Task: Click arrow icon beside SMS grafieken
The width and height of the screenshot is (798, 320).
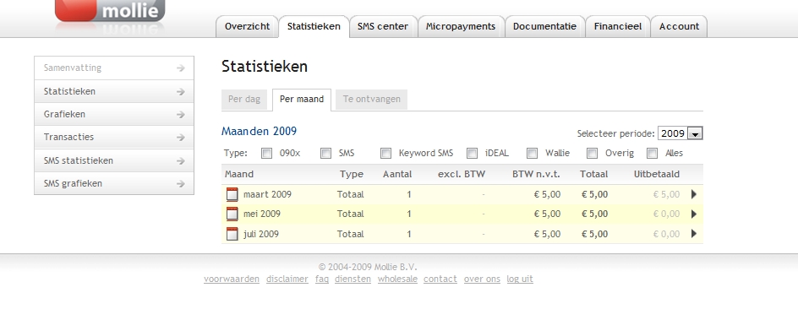Action: 181,184
